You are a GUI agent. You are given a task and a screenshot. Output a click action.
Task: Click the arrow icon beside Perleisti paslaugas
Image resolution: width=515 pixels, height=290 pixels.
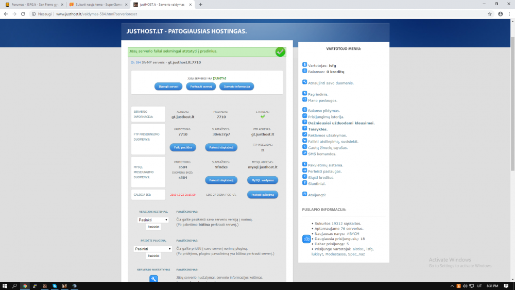304,170
